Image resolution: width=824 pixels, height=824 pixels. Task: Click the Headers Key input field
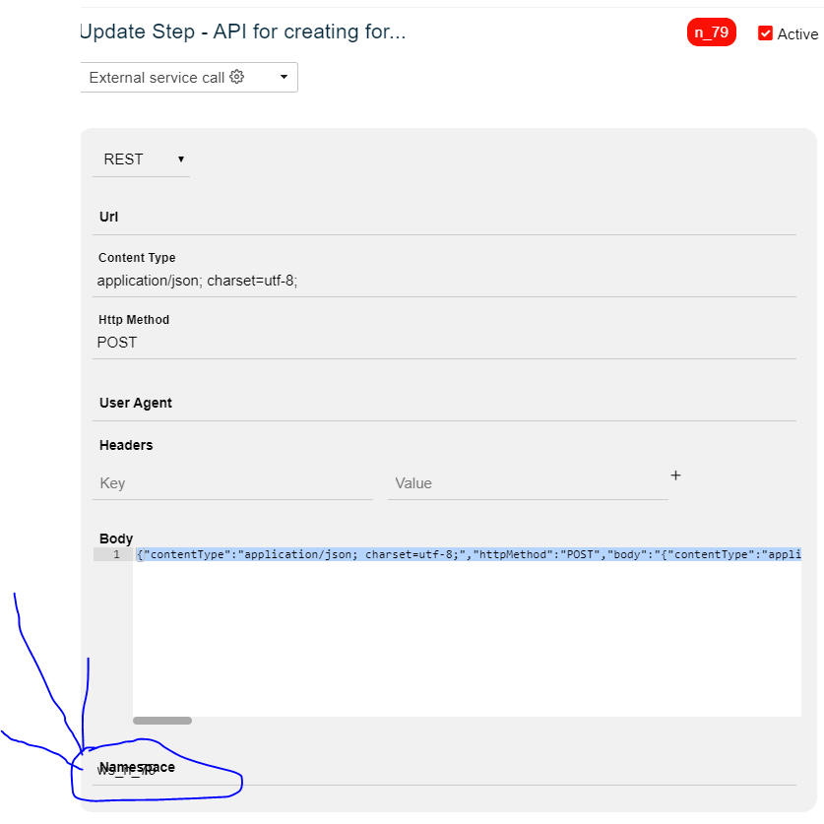pos(232,483)
